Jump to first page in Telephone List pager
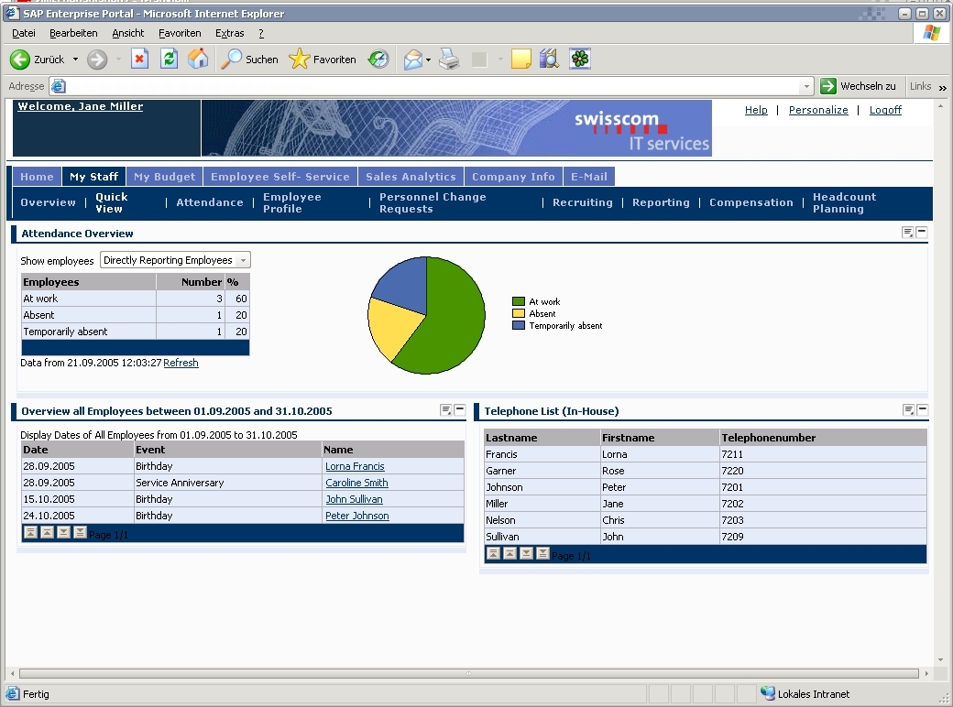The height and width of the screenshot is (707, 953). 493,554
